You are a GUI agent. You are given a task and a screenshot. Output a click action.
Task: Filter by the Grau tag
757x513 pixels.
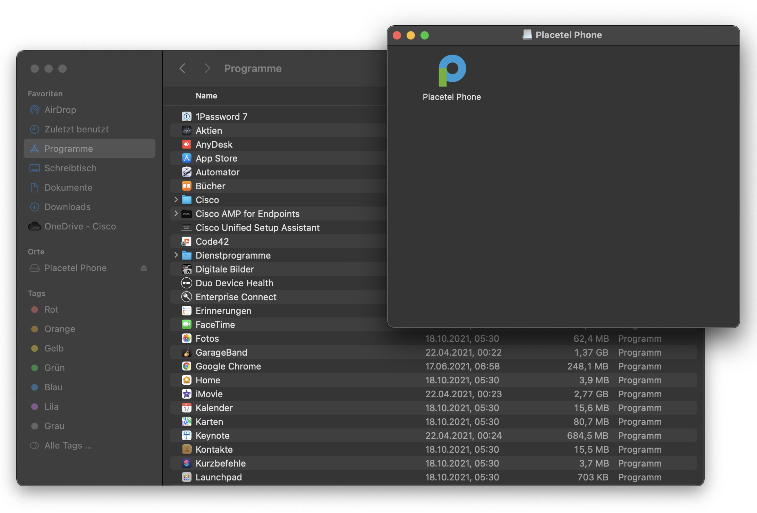click(90, 426)
